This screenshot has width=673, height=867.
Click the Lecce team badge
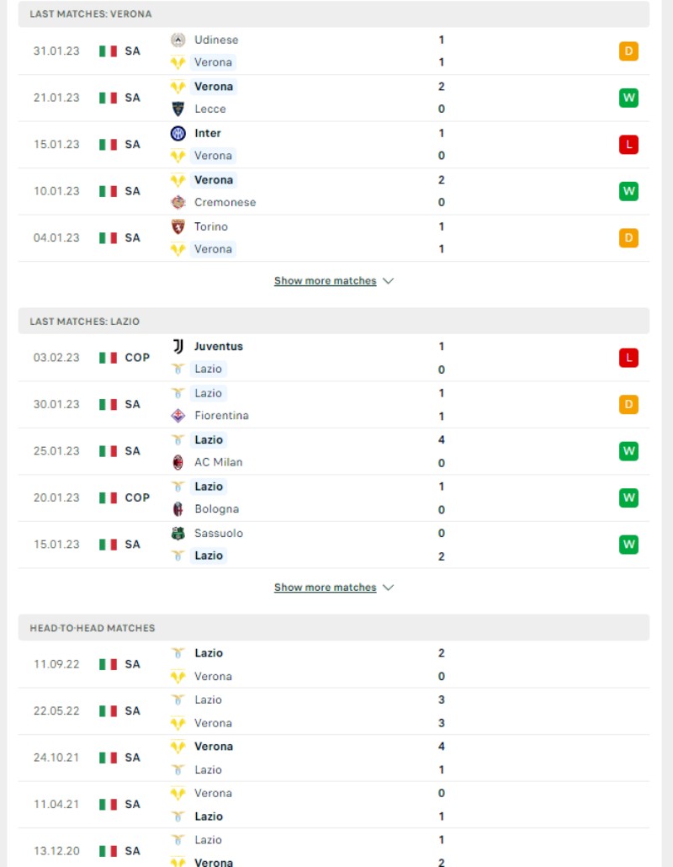[178, 109]
